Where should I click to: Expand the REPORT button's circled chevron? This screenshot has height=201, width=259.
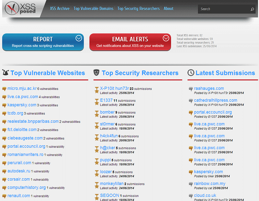(79, 38)
